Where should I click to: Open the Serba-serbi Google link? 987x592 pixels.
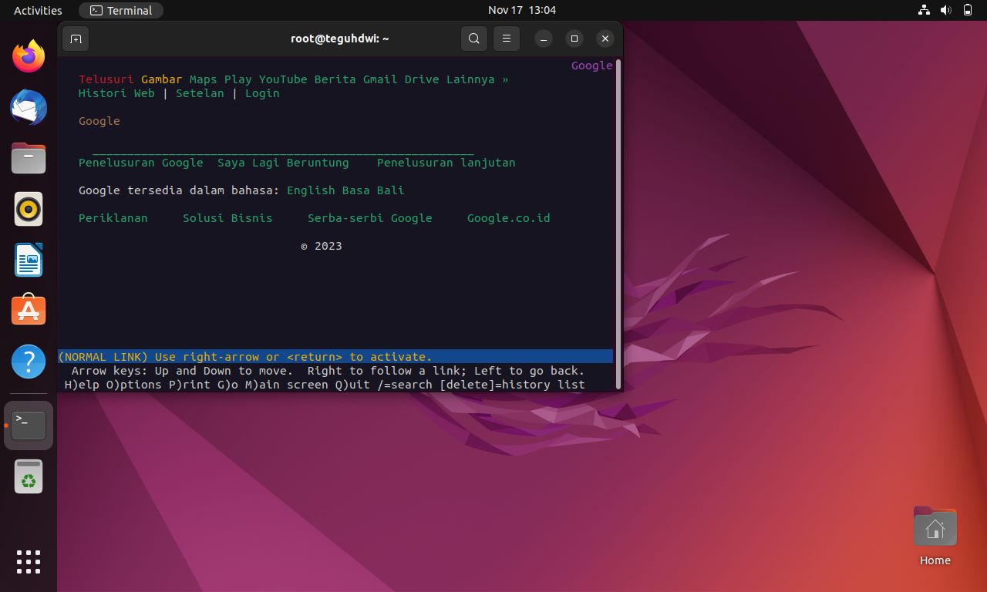pyautogui.click(x=369, y=218)
